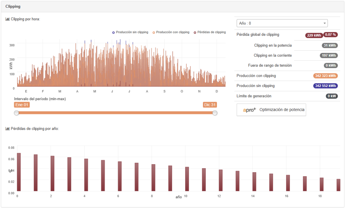The height and width of the screenshot is (208, 345).
Task: Click the apro+ logo on optimization button
Action: [x=250, y=110]
